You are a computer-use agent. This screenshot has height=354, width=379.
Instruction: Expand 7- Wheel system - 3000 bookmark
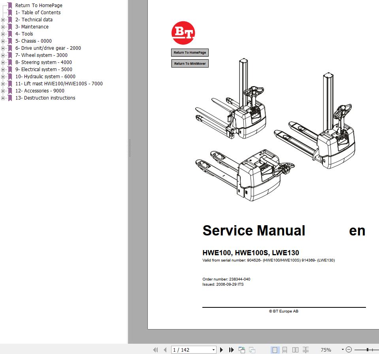tap(3, 55)
